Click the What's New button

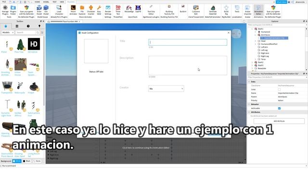281,2
